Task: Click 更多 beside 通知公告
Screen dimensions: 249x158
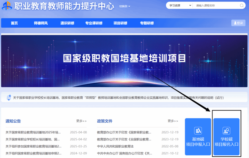Action: [81, 121]
